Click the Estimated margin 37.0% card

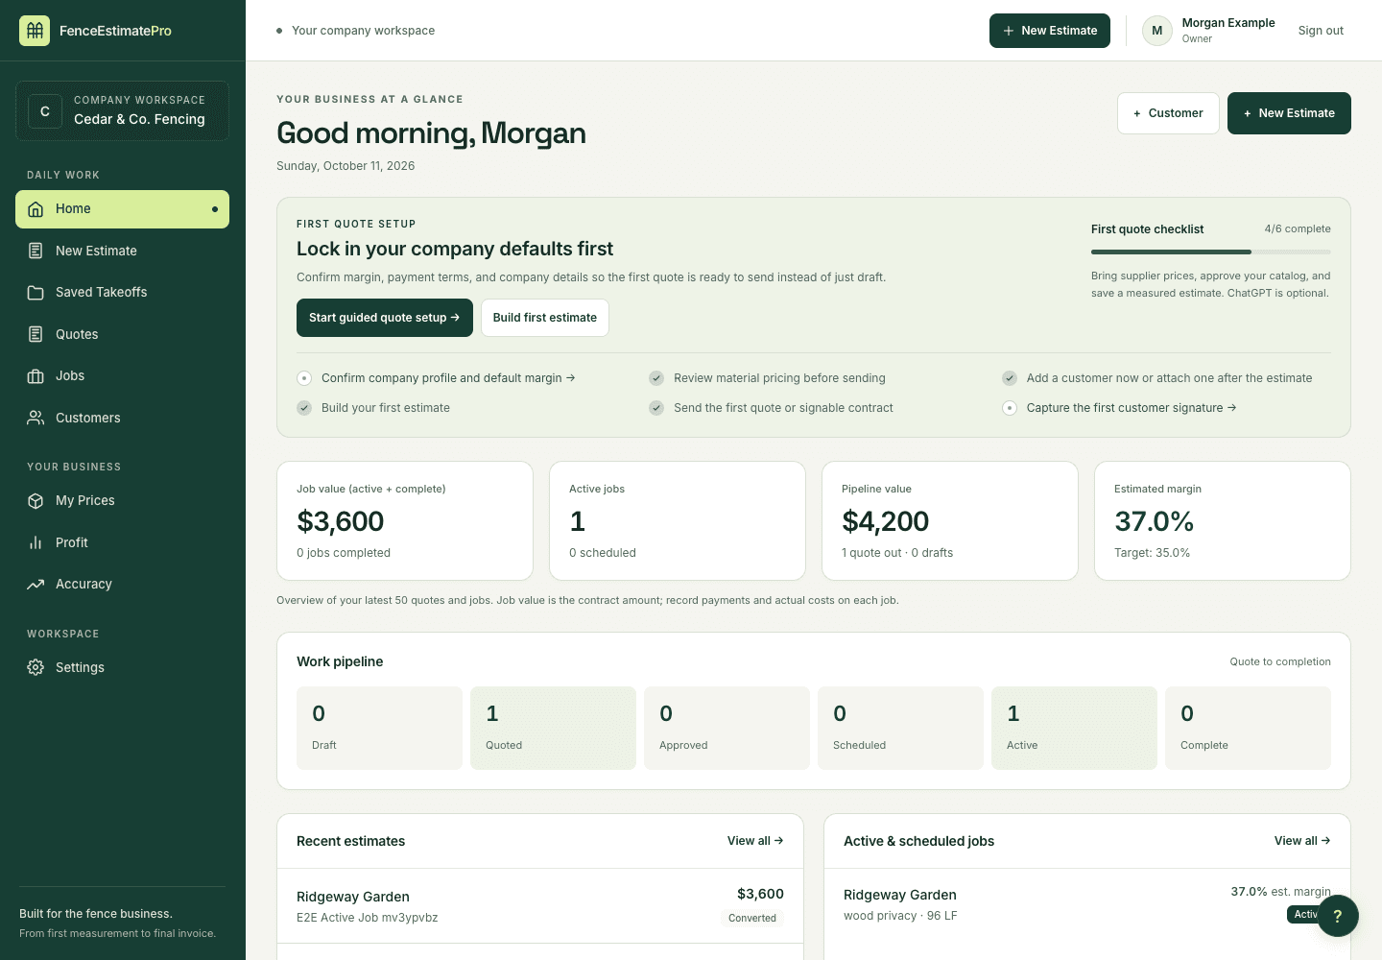pos(1223,521)
